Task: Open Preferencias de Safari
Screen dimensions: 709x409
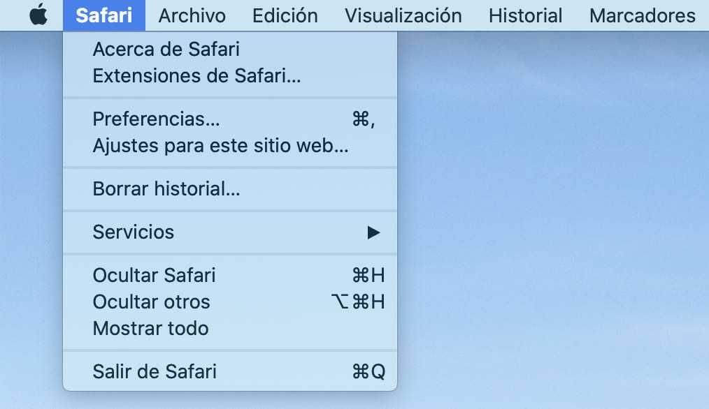Action: (x=157, y=119)
